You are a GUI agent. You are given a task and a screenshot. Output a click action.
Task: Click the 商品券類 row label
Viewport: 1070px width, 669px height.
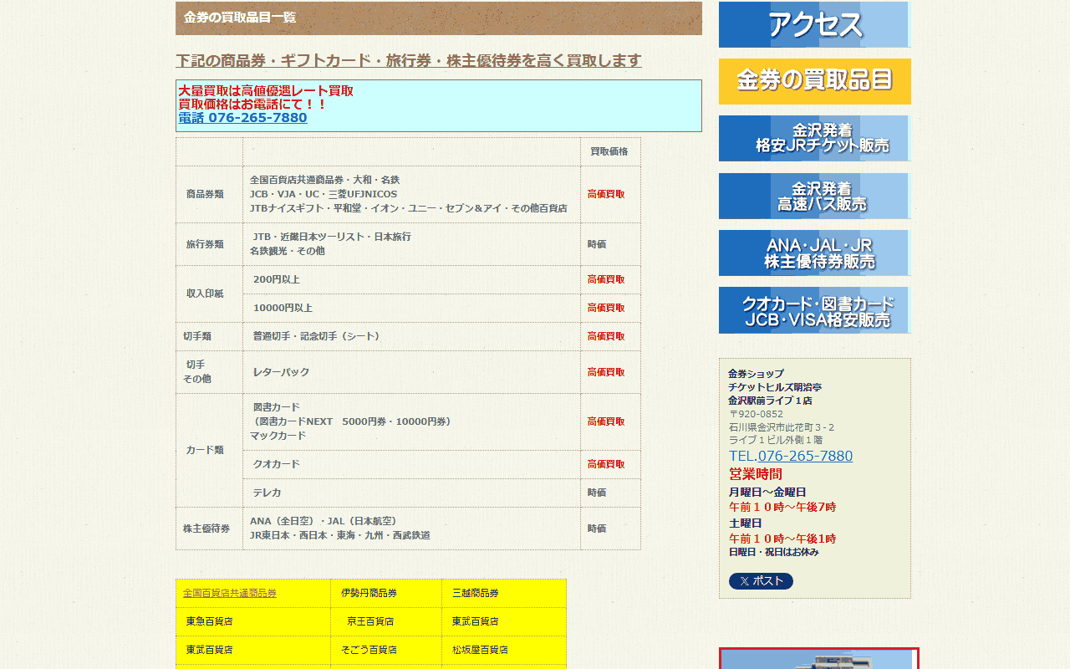pyautogui.click(x=205, y=194)
